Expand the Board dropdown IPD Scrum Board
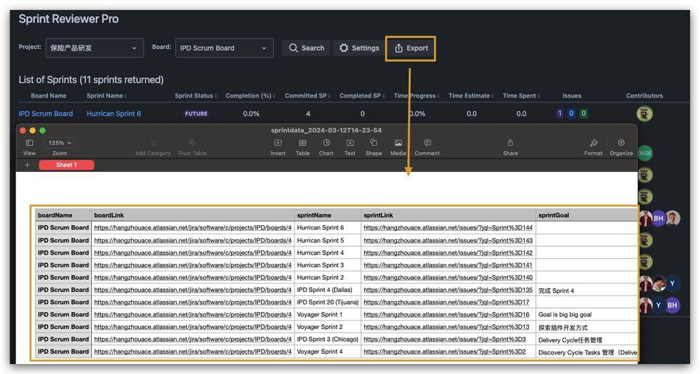The image size is (700, 374). coord(224,48)
